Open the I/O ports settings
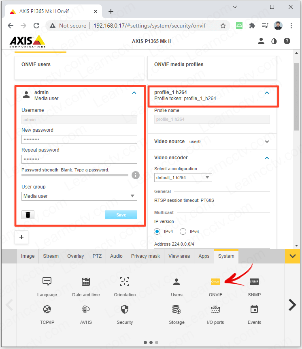 click(215, 310)
